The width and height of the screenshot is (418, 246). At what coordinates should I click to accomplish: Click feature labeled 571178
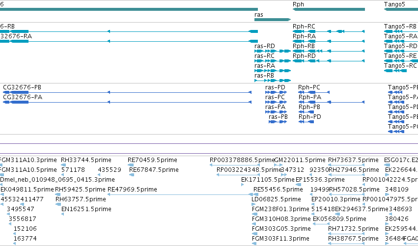pyautogui.click(x=63, y=175)
